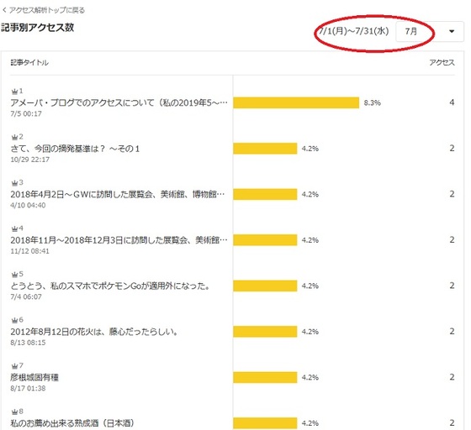Open article さて、今回の摘発基準は？ ～その１

point(75,149)
